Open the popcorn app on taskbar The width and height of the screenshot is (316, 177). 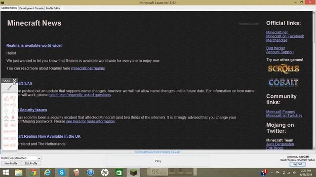coord(76,173)
